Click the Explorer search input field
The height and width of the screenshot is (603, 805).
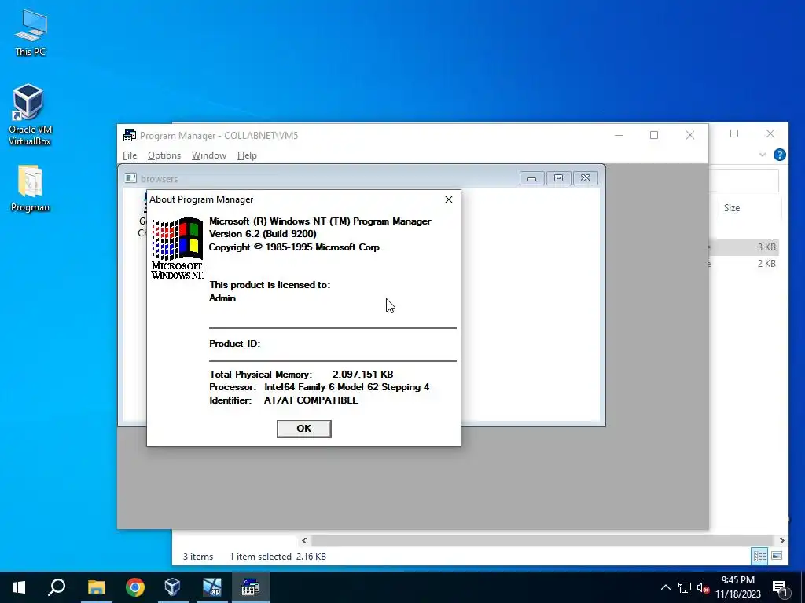[x=744, y=180]
